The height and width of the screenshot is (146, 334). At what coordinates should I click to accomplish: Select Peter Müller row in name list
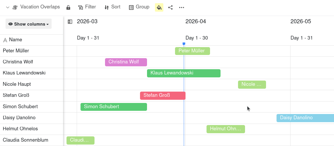pos(16,51)
